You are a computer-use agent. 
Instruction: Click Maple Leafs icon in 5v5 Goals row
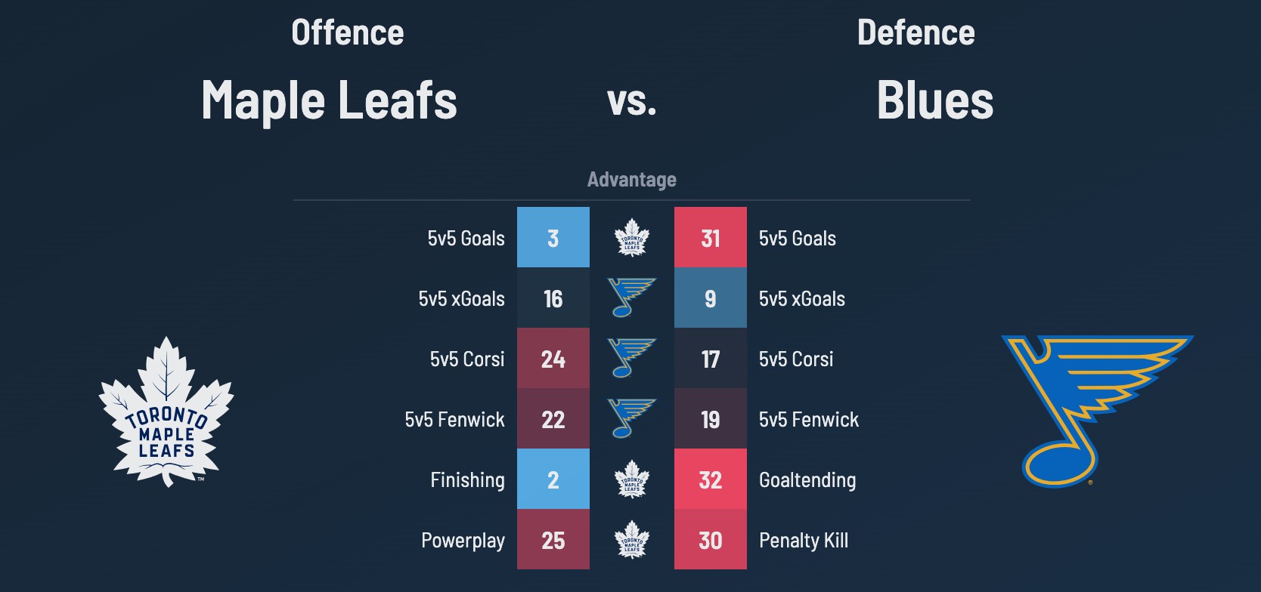(632, 238)
